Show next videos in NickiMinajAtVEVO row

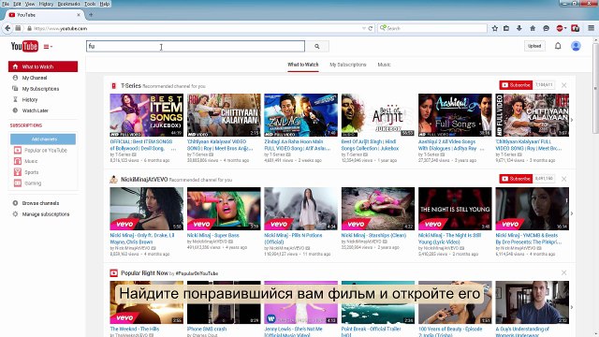[572, 213]
